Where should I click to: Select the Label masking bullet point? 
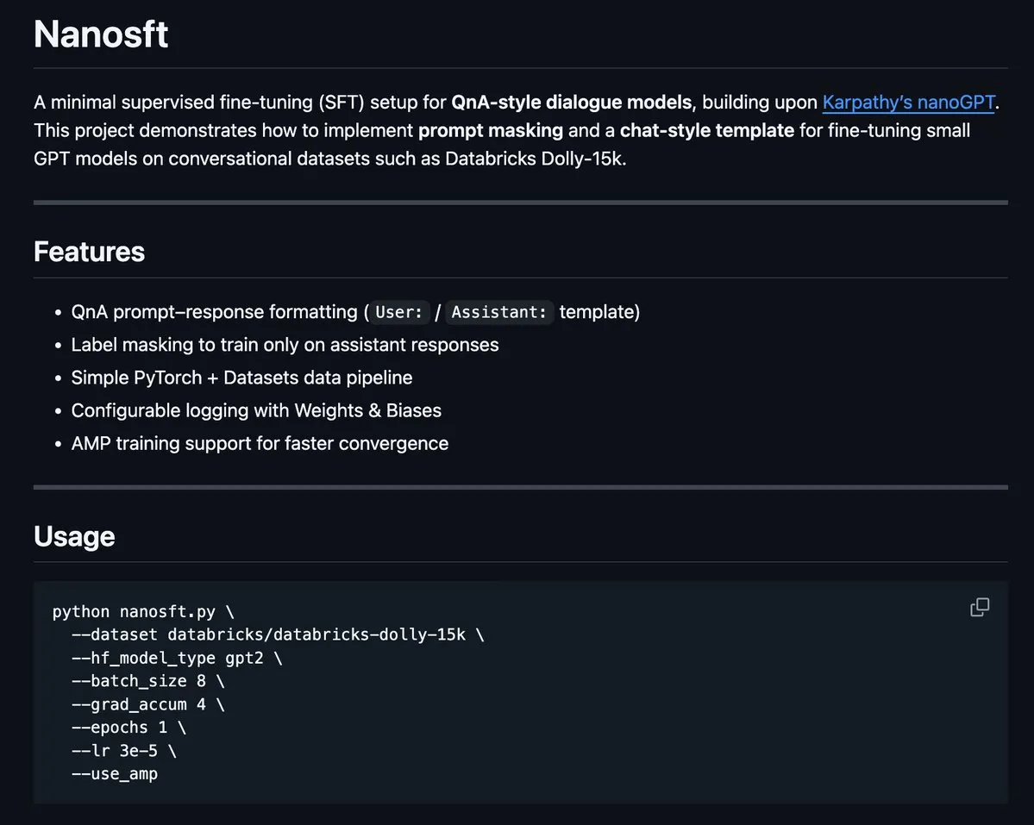(x=285, y=344)
